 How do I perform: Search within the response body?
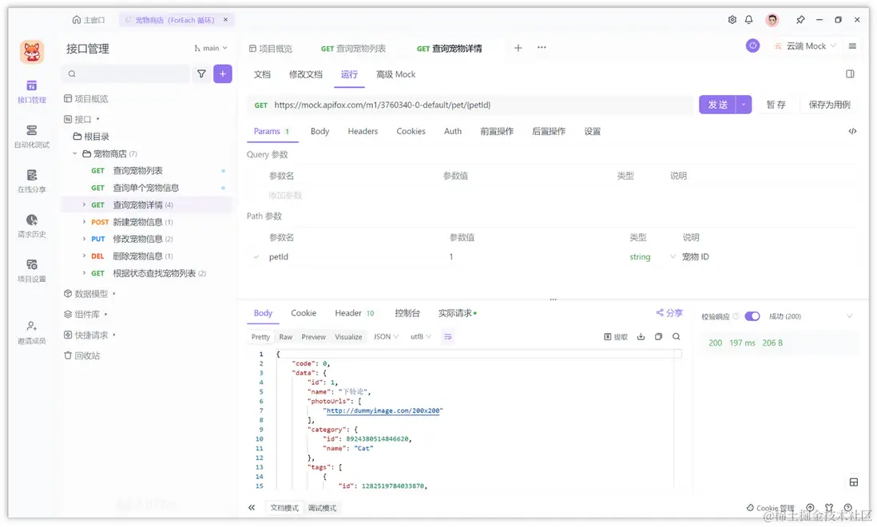click(x=676, y=336)
